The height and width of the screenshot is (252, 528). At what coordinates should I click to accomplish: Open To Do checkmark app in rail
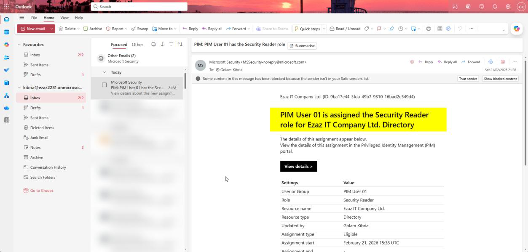click(6, 70)
